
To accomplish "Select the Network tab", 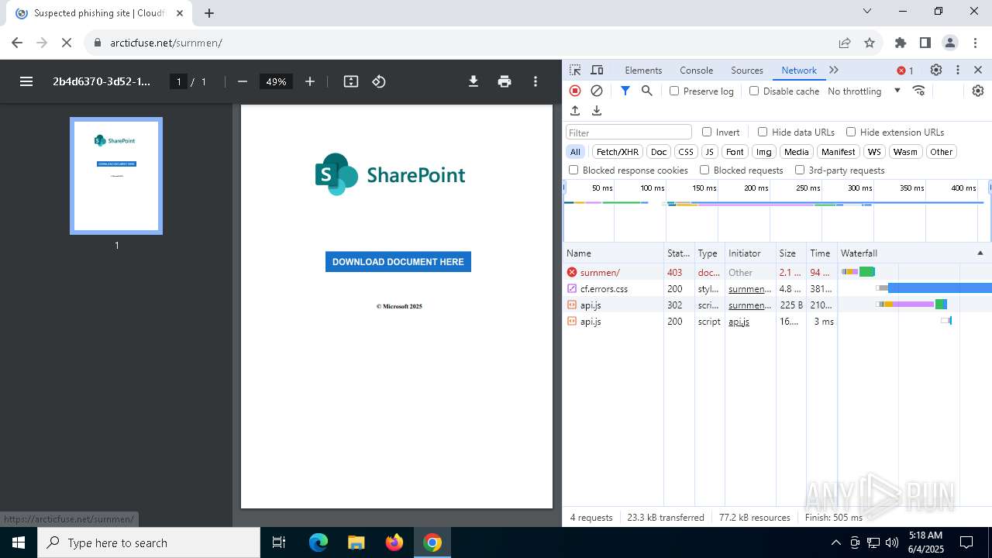I will (x=798, y=70).
